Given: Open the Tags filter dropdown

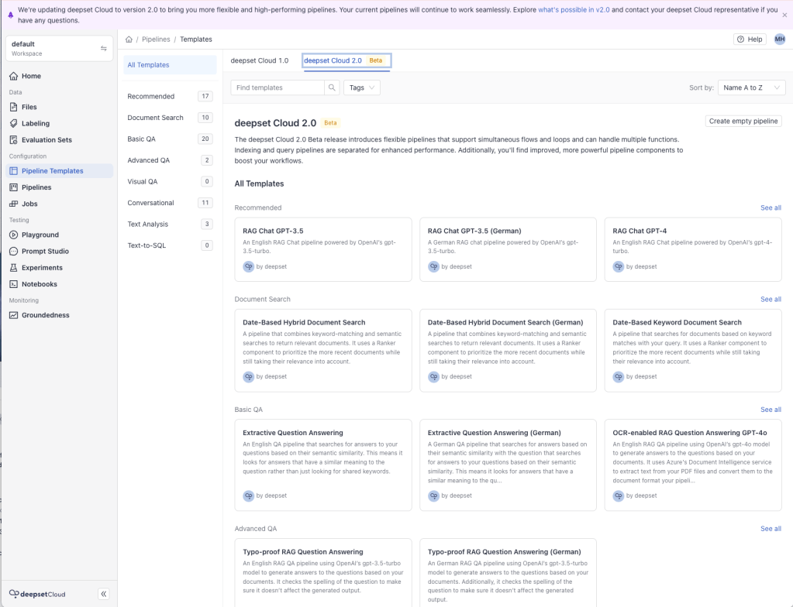Looking at the screenshot, I should tap(361, 87).
